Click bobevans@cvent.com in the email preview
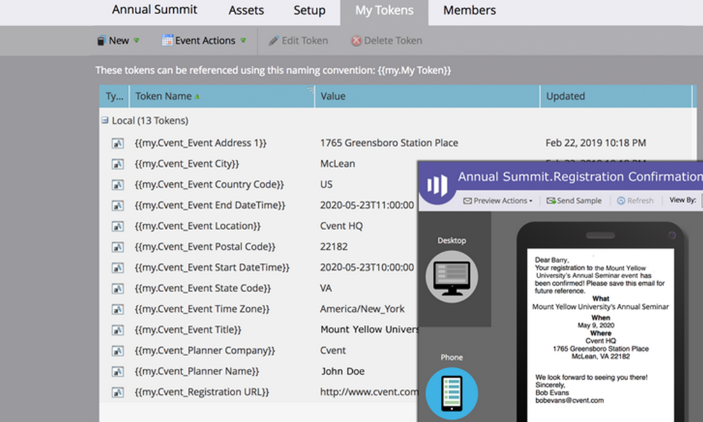 (x=569, y=400)
